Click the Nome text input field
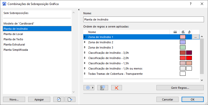 [x=143, y=19]
